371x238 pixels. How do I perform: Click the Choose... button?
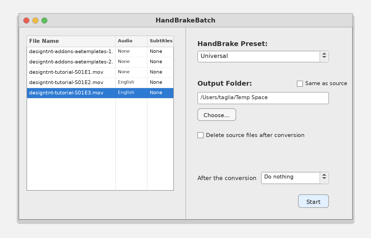click(217, 115)
